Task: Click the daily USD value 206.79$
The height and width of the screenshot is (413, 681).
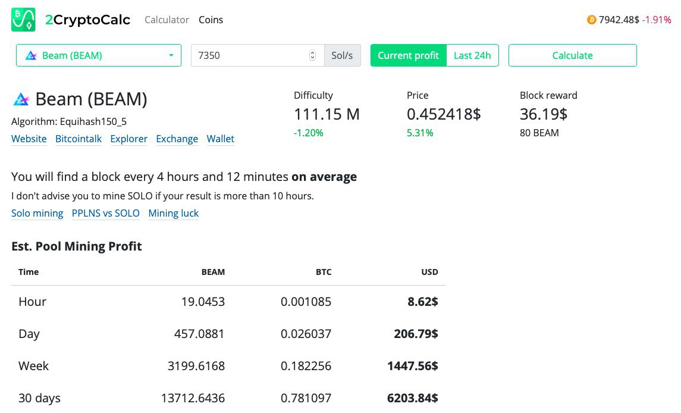Action: point(416,334)
